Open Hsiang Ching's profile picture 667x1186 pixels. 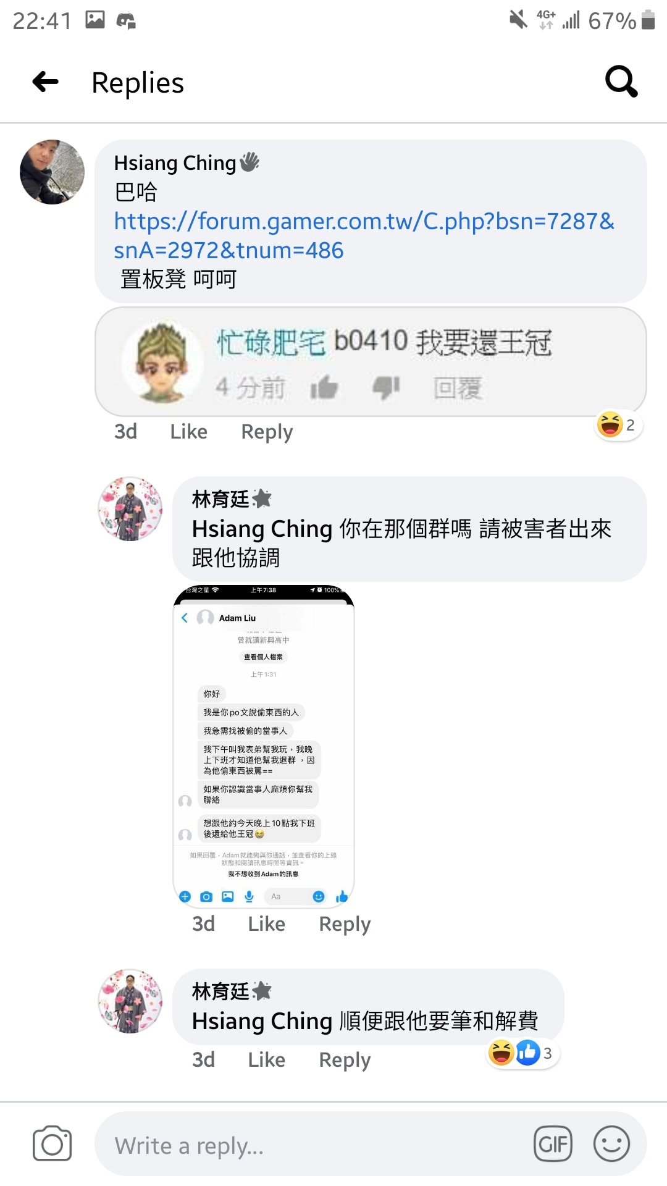(52, 172)
